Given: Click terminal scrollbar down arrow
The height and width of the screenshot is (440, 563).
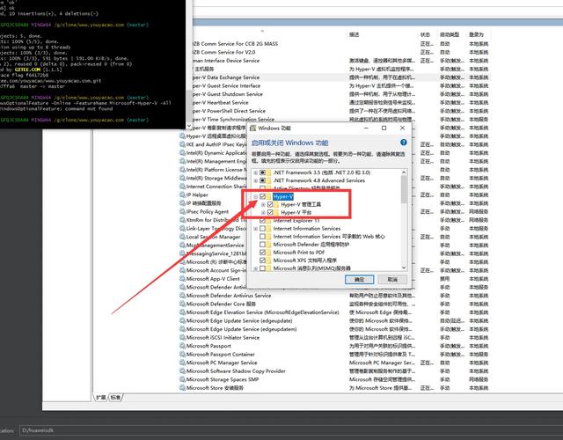Looking at the screenshot, I should (x=189, y=126).
